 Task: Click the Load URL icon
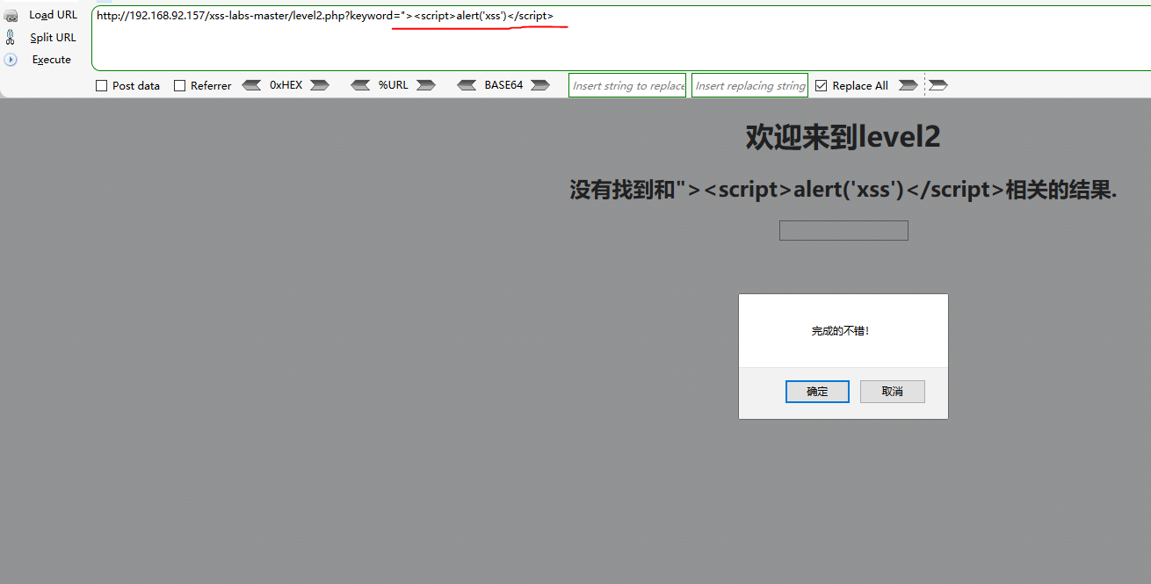click(x=11, y=16)
